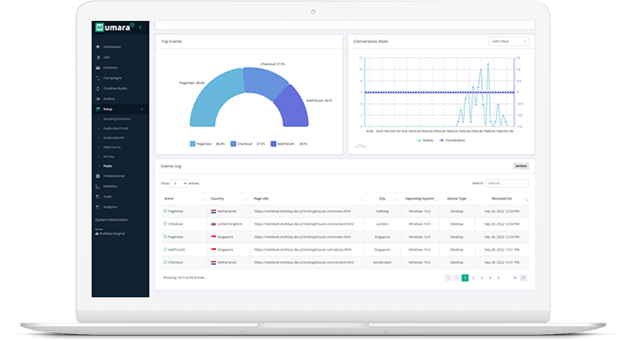Toggle the Events series in chart legend
The image size is (632, 341).
(425, 140)
